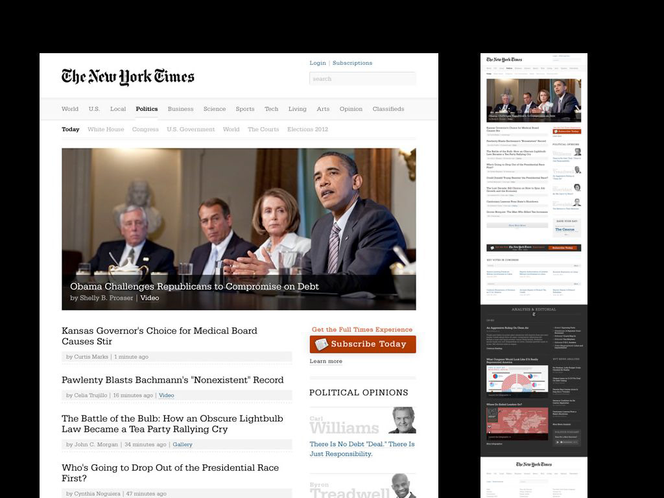Open Video link on Pawlenty story
Viewport: 664px width, 498px height.
[167, 395]
